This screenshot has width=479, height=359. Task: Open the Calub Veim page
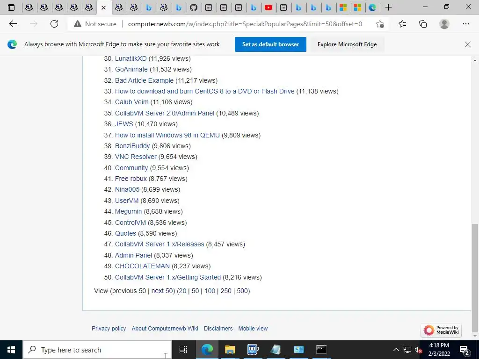pyautogui.click(x=131, y=102)
